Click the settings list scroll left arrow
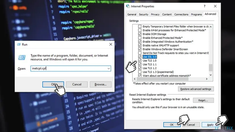Image resolution: width=235 pixels, height=132 pixels. [x=135, y=79]
